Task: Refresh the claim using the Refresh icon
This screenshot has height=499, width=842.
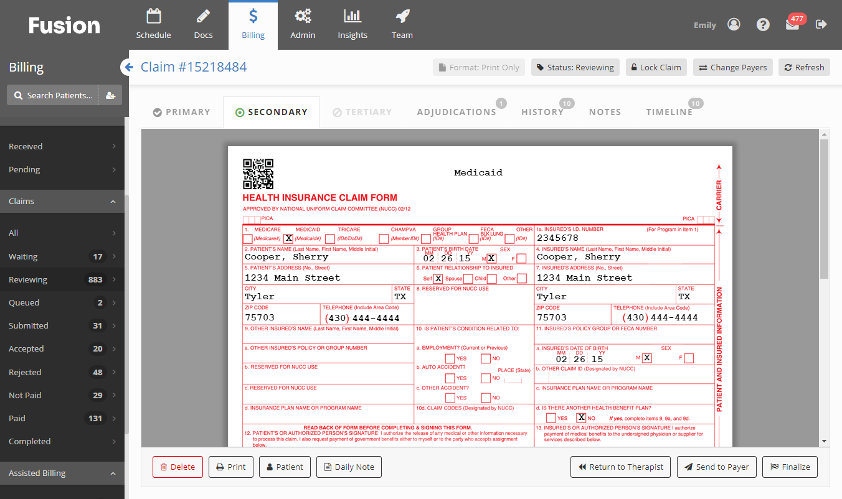Action: pyautogui.click(x=804, y=67)
